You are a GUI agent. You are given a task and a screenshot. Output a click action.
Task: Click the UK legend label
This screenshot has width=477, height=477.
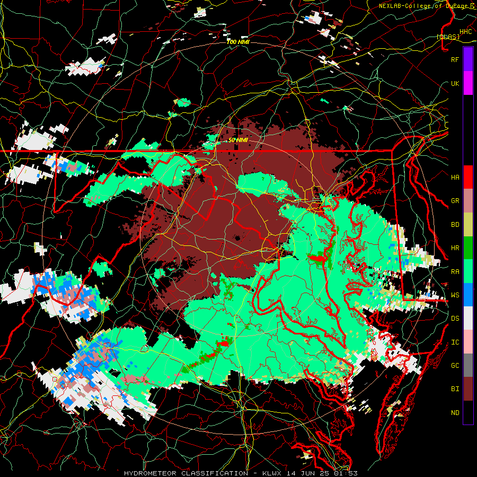(x=455, y=83)
